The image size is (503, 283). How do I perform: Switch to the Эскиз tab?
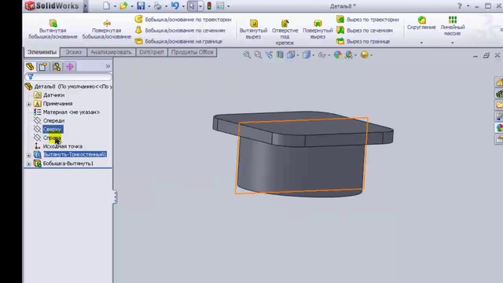click(x=73, y=53)
